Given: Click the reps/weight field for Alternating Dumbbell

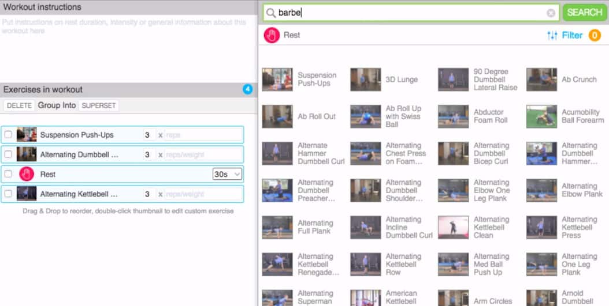Looking at the screenshot, I should tap(203, 154).
